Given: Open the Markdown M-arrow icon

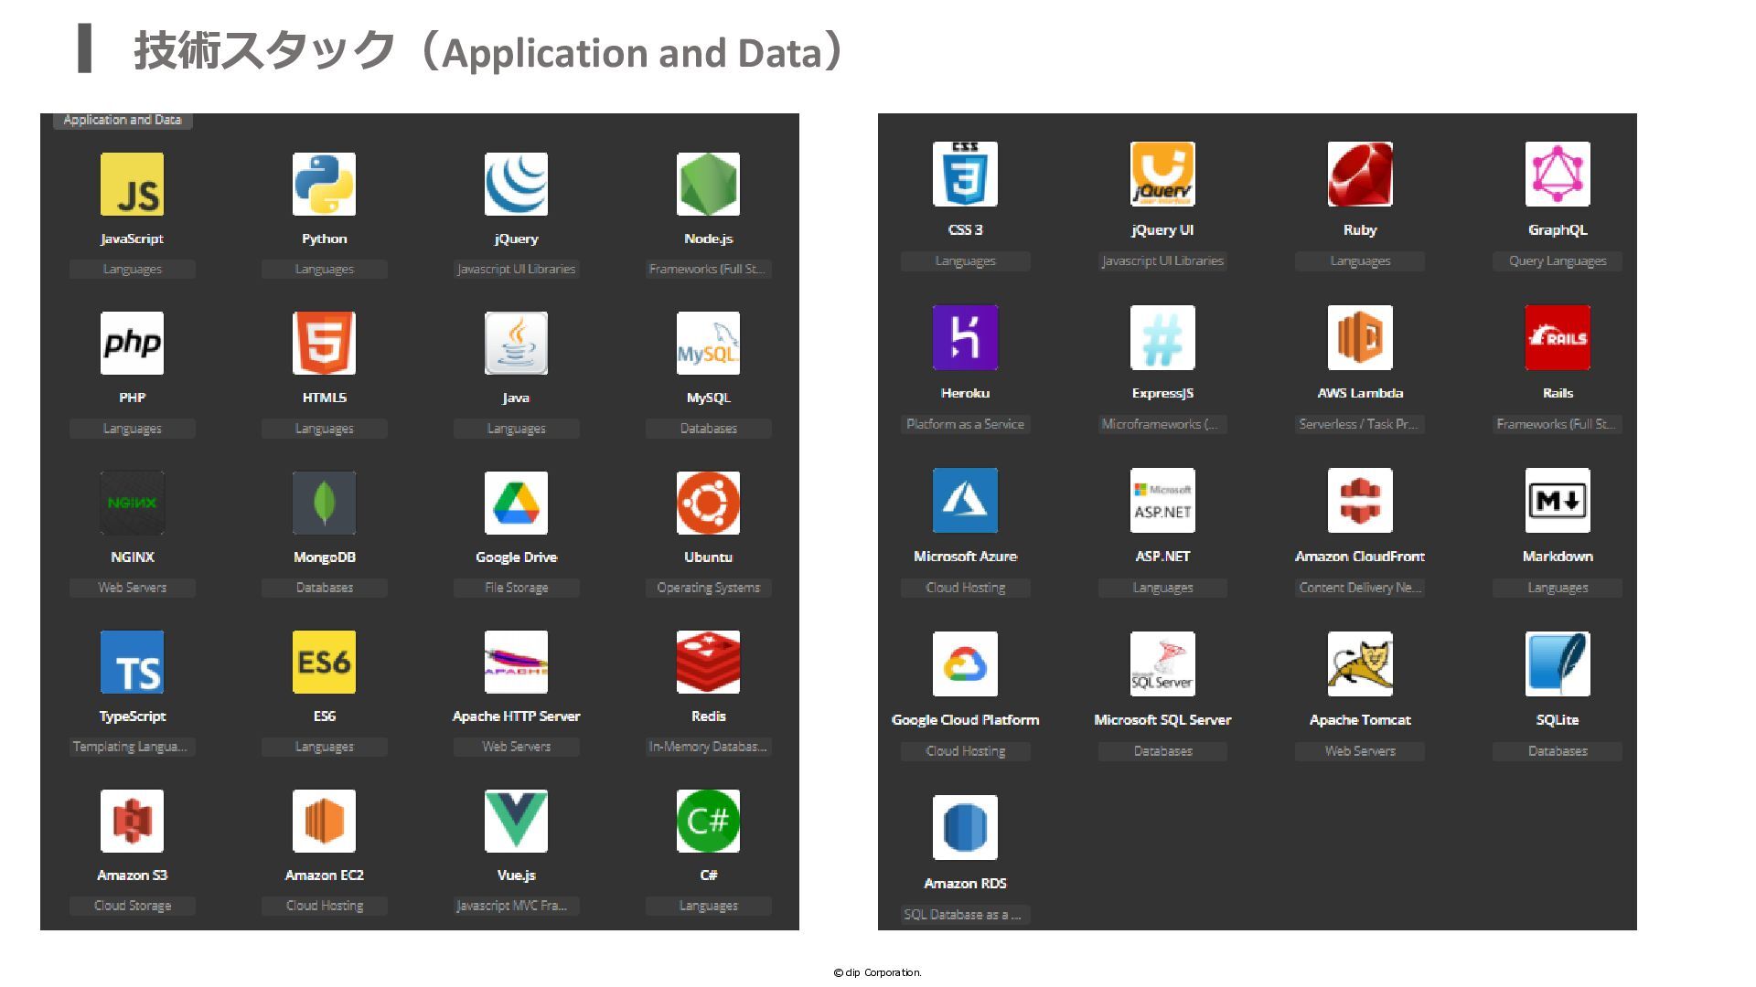Looking at the screenshot, I should 1558,500.
